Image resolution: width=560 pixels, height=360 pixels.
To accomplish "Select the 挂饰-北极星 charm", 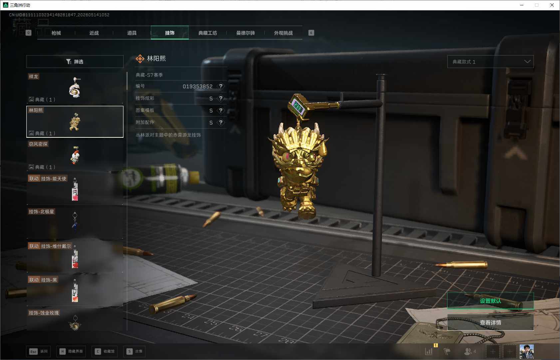I will coord(75,223).
